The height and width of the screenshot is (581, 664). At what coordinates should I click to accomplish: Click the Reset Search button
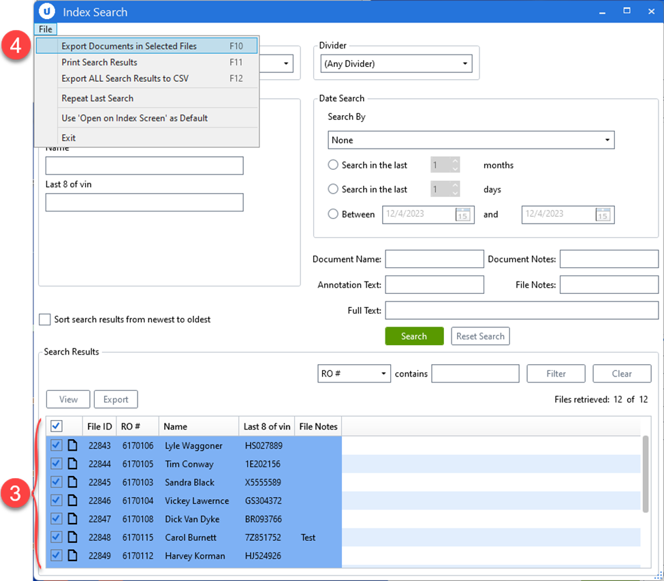480,336
